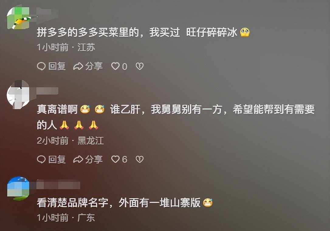Open the third commenter's blue sky avatar
330x231 pixels.
click(x=18, y=188)
